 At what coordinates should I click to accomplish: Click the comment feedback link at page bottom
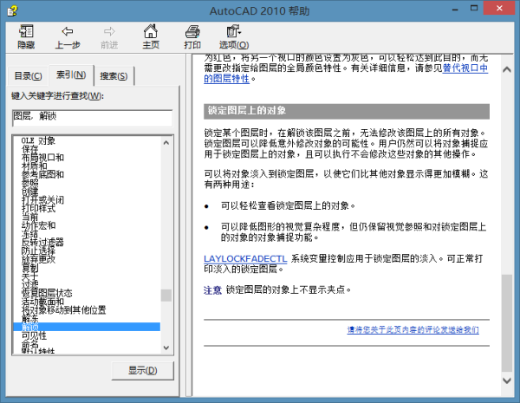(413, 329)
